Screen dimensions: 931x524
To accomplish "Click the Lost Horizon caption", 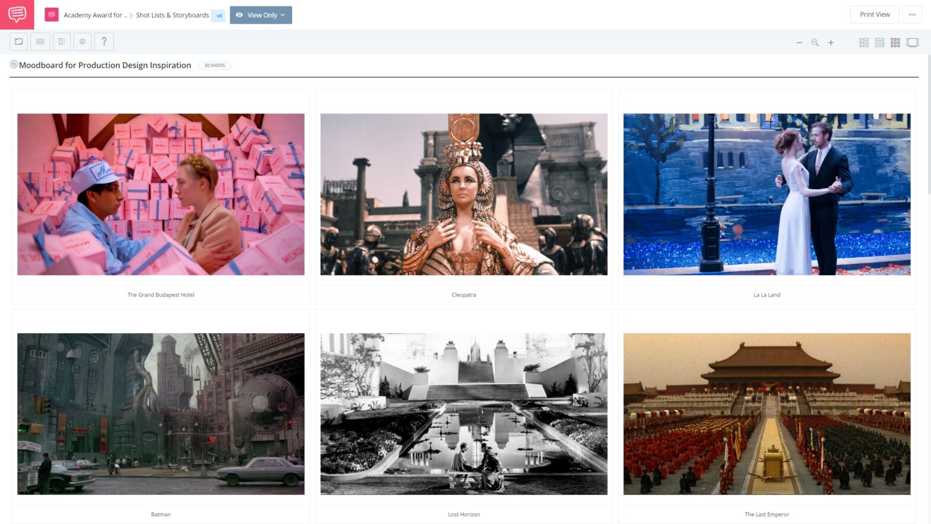I will coord(464,514).
